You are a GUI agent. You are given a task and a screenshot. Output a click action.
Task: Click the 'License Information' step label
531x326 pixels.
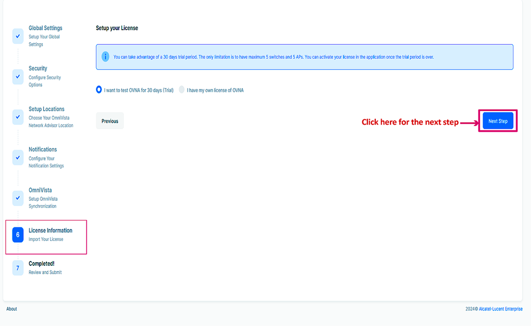coord(50,230)
